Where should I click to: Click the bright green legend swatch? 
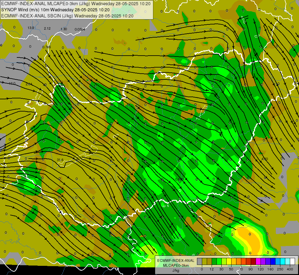219,261
